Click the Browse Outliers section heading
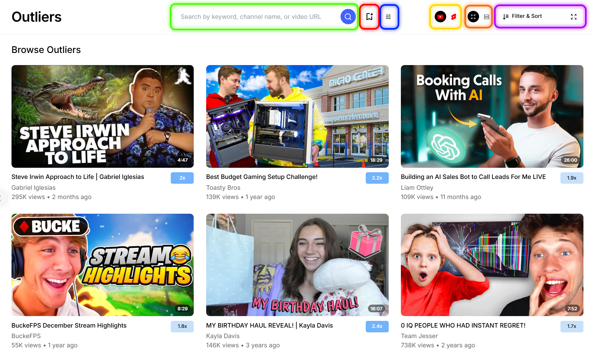 [46, 50]
